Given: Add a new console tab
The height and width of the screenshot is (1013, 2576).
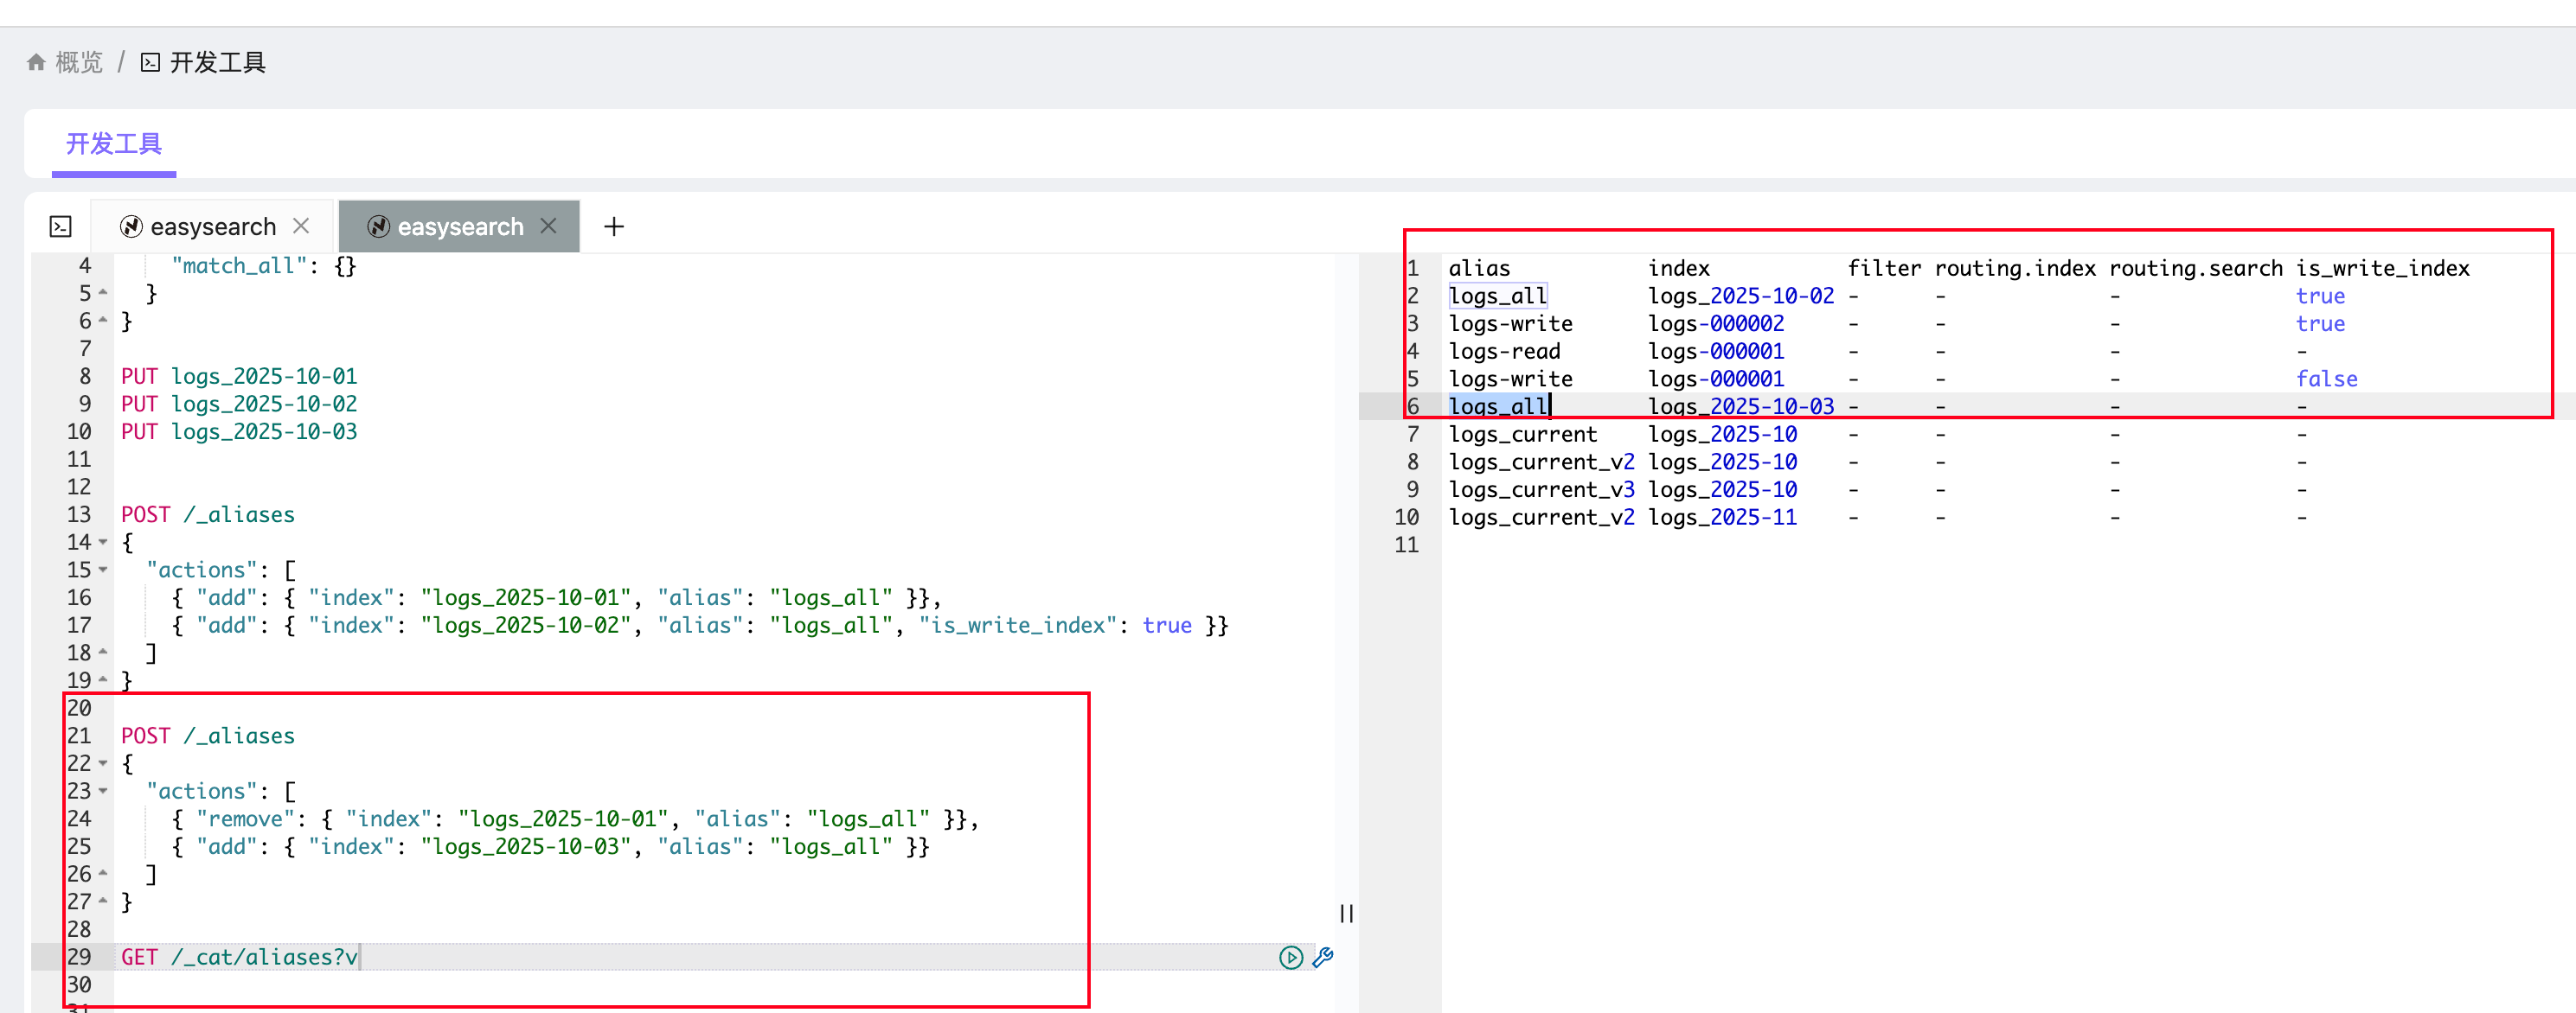Looking at the screenshot, I should click(x=614, y=226).
